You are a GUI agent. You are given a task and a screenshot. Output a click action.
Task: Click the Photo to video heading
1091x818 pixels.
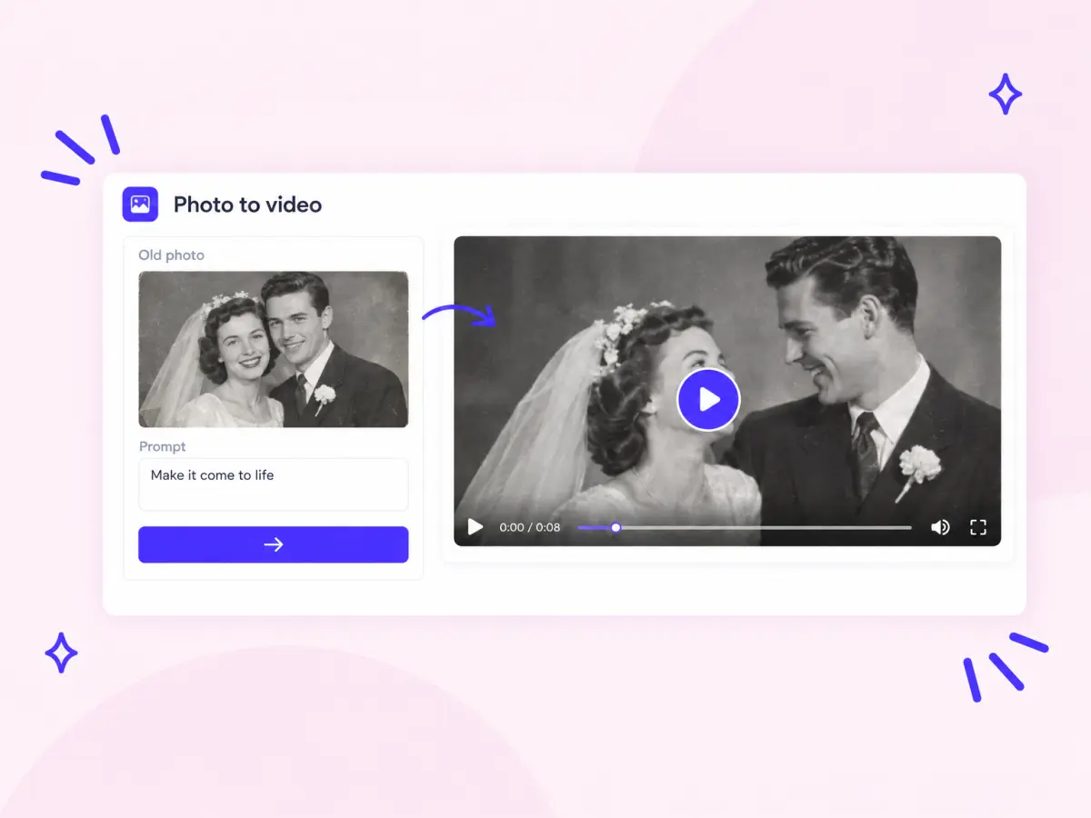click(247, 204)
